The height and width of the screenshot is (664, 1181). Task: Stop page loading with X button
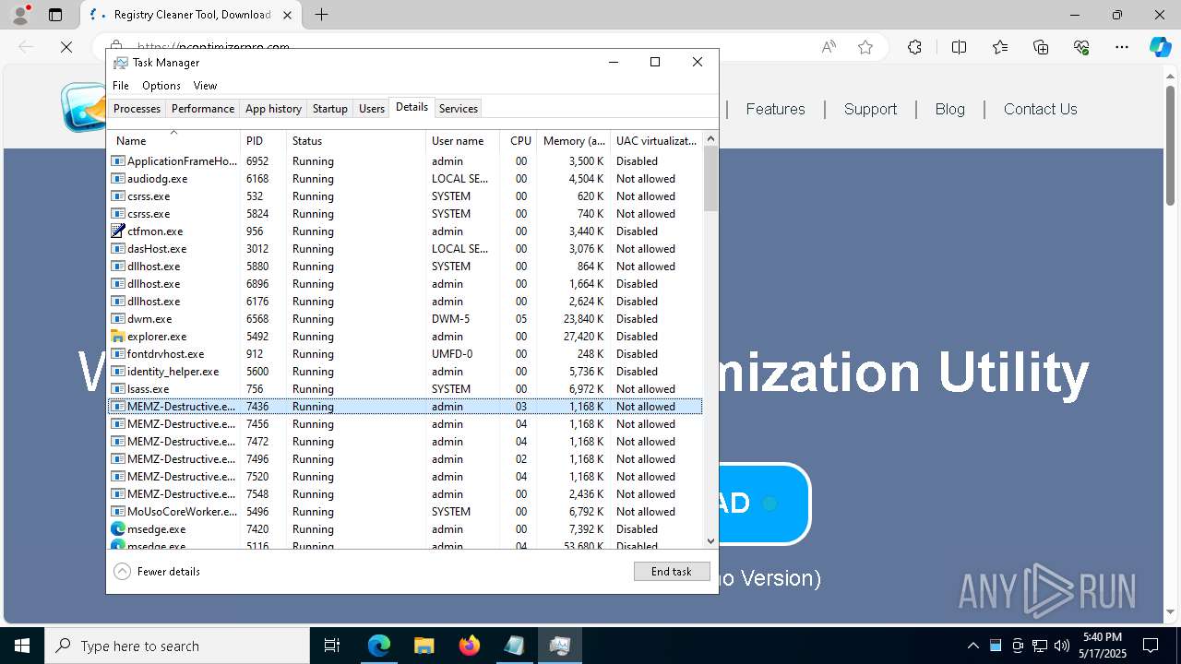(66, 47)
